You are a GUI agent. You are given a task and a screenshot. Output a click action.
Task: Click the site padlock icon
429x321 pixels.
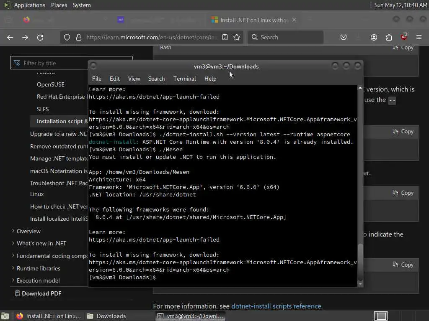click(x=79, y=37)
